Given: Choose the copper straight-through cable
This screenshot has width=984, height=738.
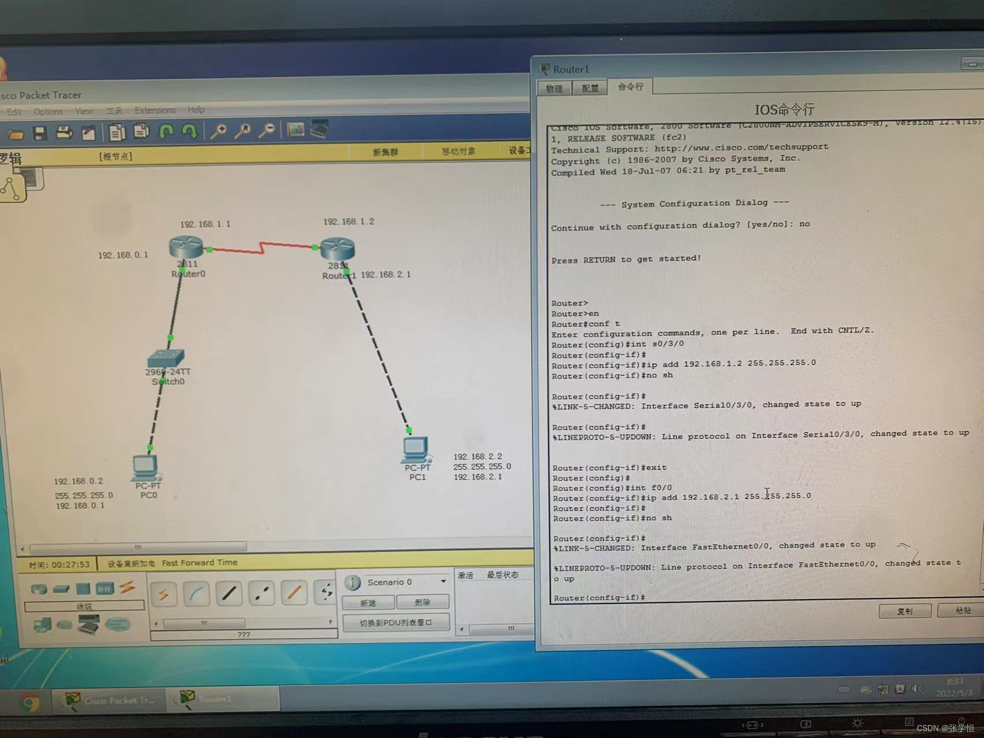Looking at the screenshot, I should tap(229, 593).
